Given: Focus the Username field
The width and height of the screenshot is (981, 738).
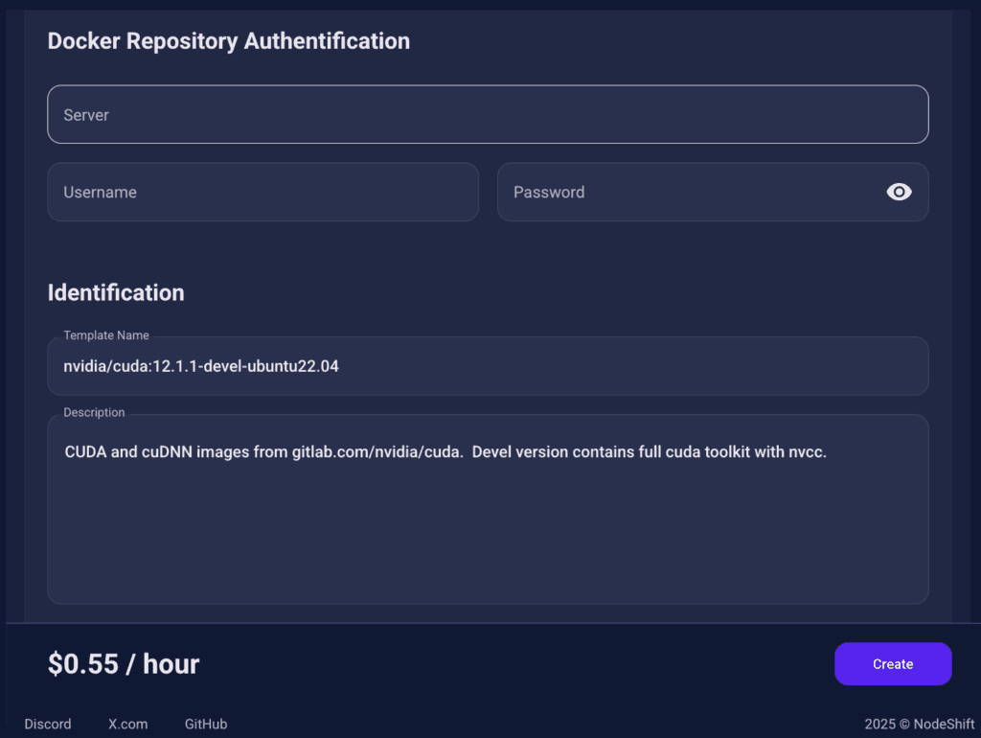Looking at the screenshot, I should click(x=262, y=193).
